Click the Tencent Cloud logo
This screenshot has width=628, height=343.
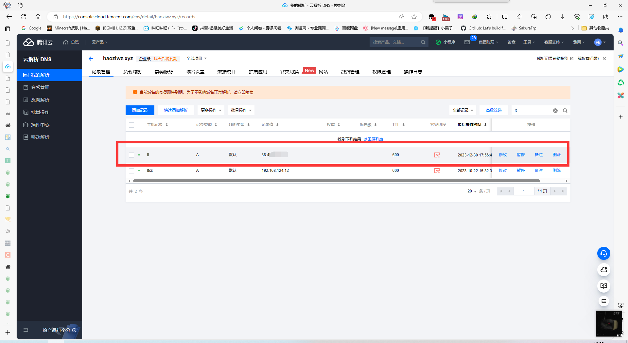tap(38, 42)
